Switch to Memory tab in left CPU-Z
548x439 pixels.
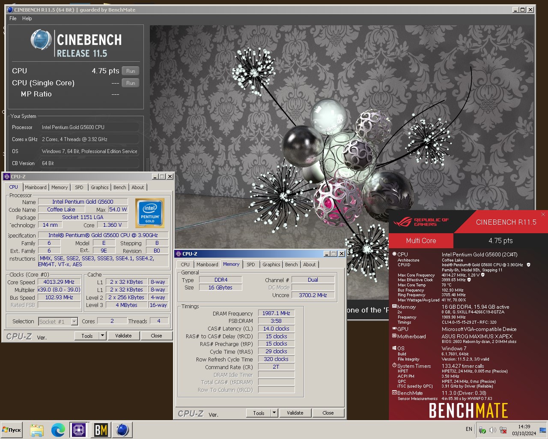[60, 187]
